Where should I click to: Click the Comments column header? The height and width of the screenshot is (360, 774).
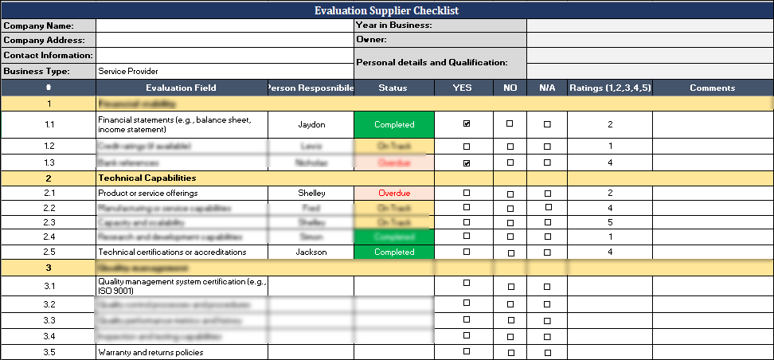712,88
